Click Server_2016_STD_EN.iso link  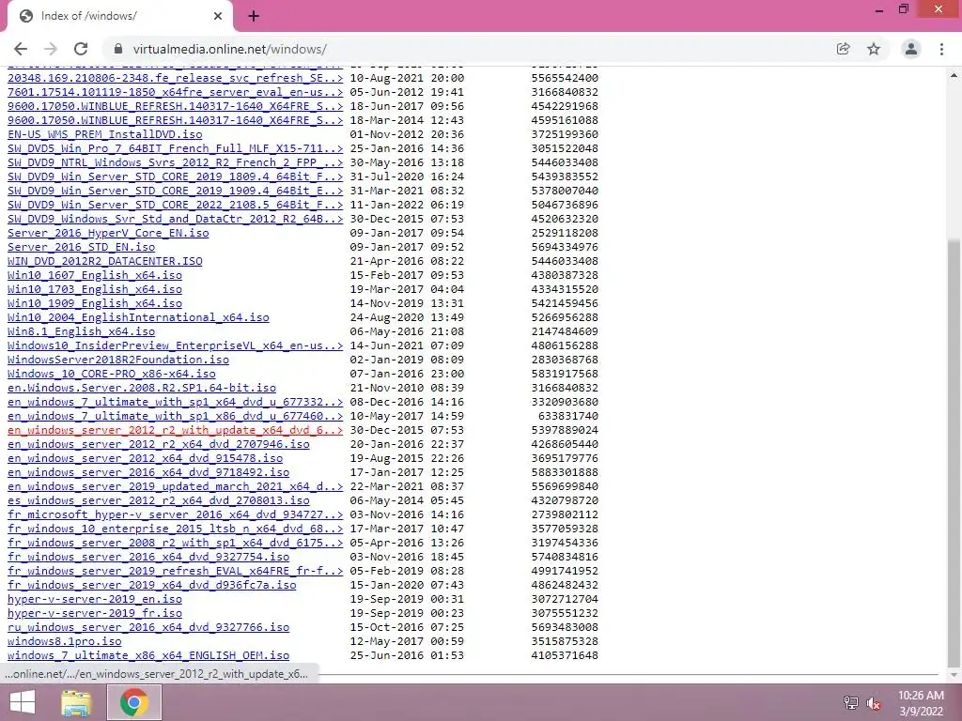click(81, 247)
